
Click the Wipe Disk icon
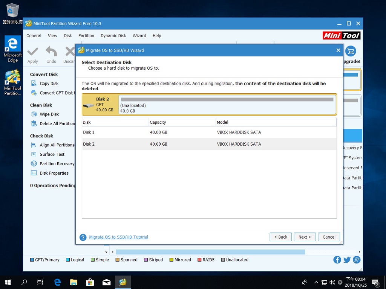pyautogui.click(x=34, y=114)
